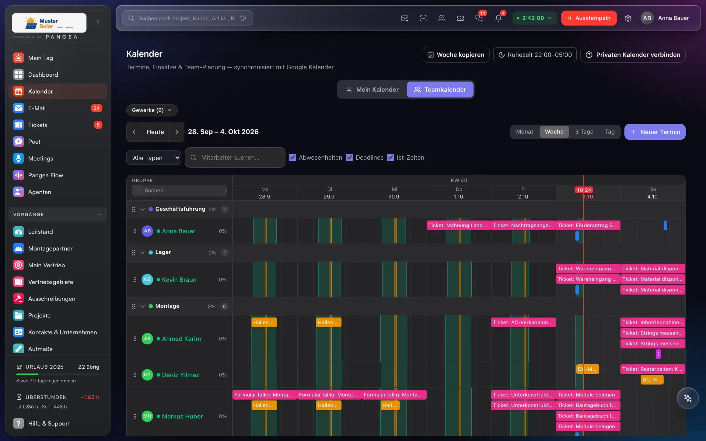Open the Alle Typen dropdown
The width and height of the screenshot is (706, 441).
click(x=154, y=158)
